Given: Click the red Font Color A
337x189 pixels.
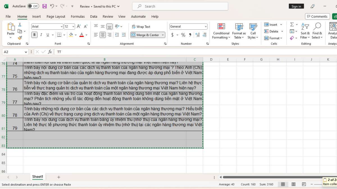Looking at the screenshot, I should 82,35.
